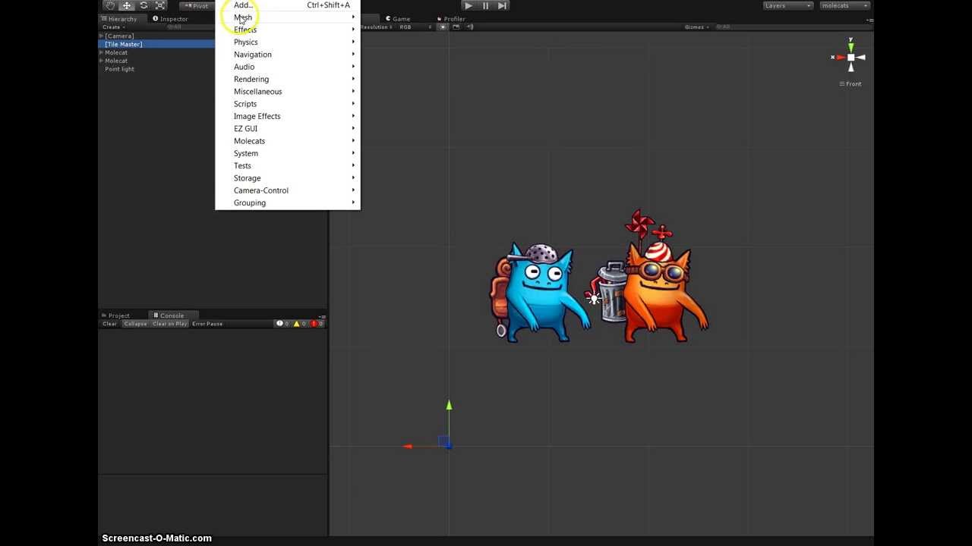
Task: Open the Image Effects submenu
Action: (x=287, y=116)
